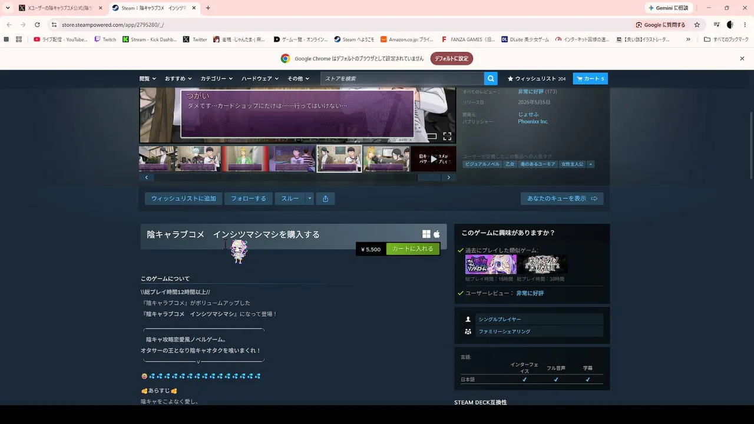Image resolution: width=754 pixels, height=424 pixels.
Task: Type in the ストアを検索 search field
Action: coord(402,78)
